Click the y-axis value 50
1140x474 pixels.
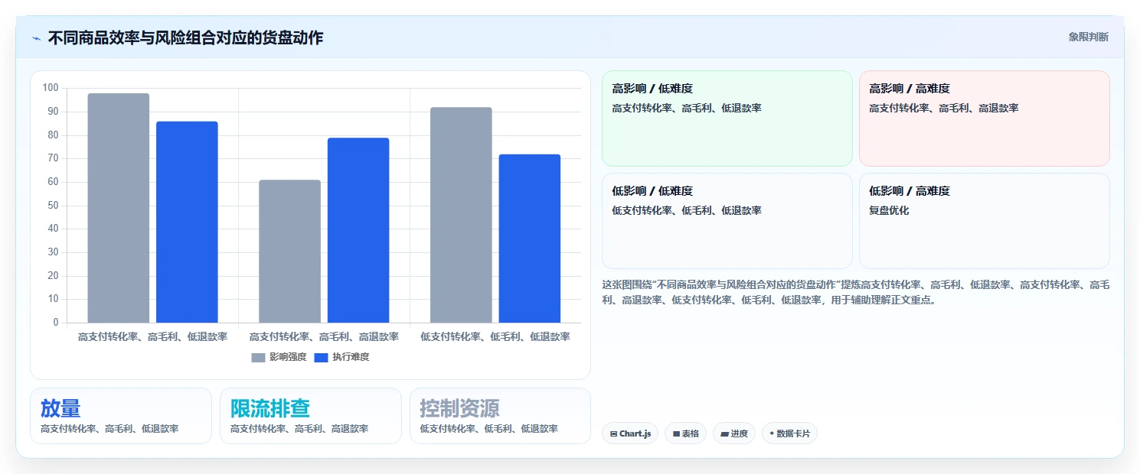point(53,205)
